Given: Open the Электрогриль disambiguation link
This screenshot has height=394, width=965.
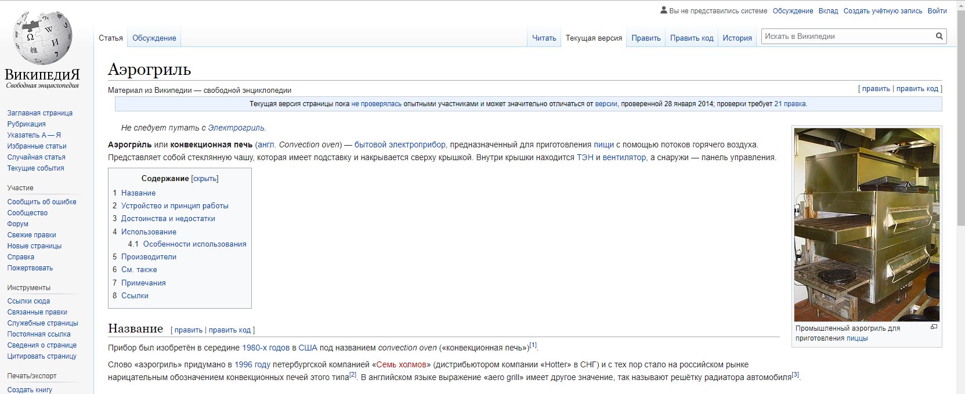Looking at the screenshot, I should click(236, 128).
